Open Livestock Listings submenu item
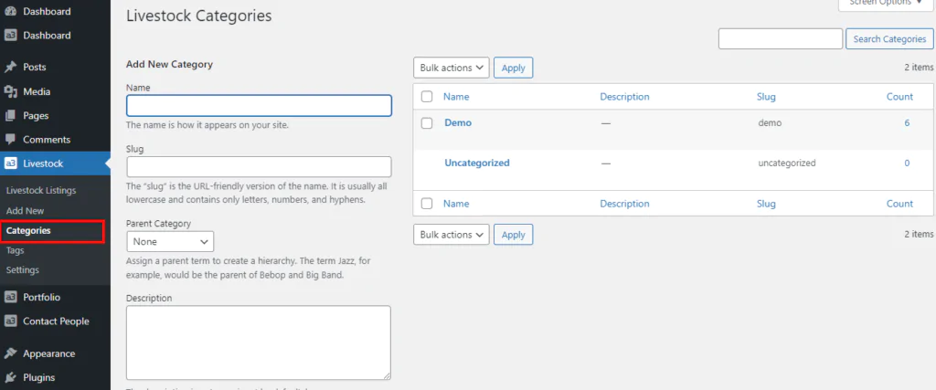 coord(41,190)
